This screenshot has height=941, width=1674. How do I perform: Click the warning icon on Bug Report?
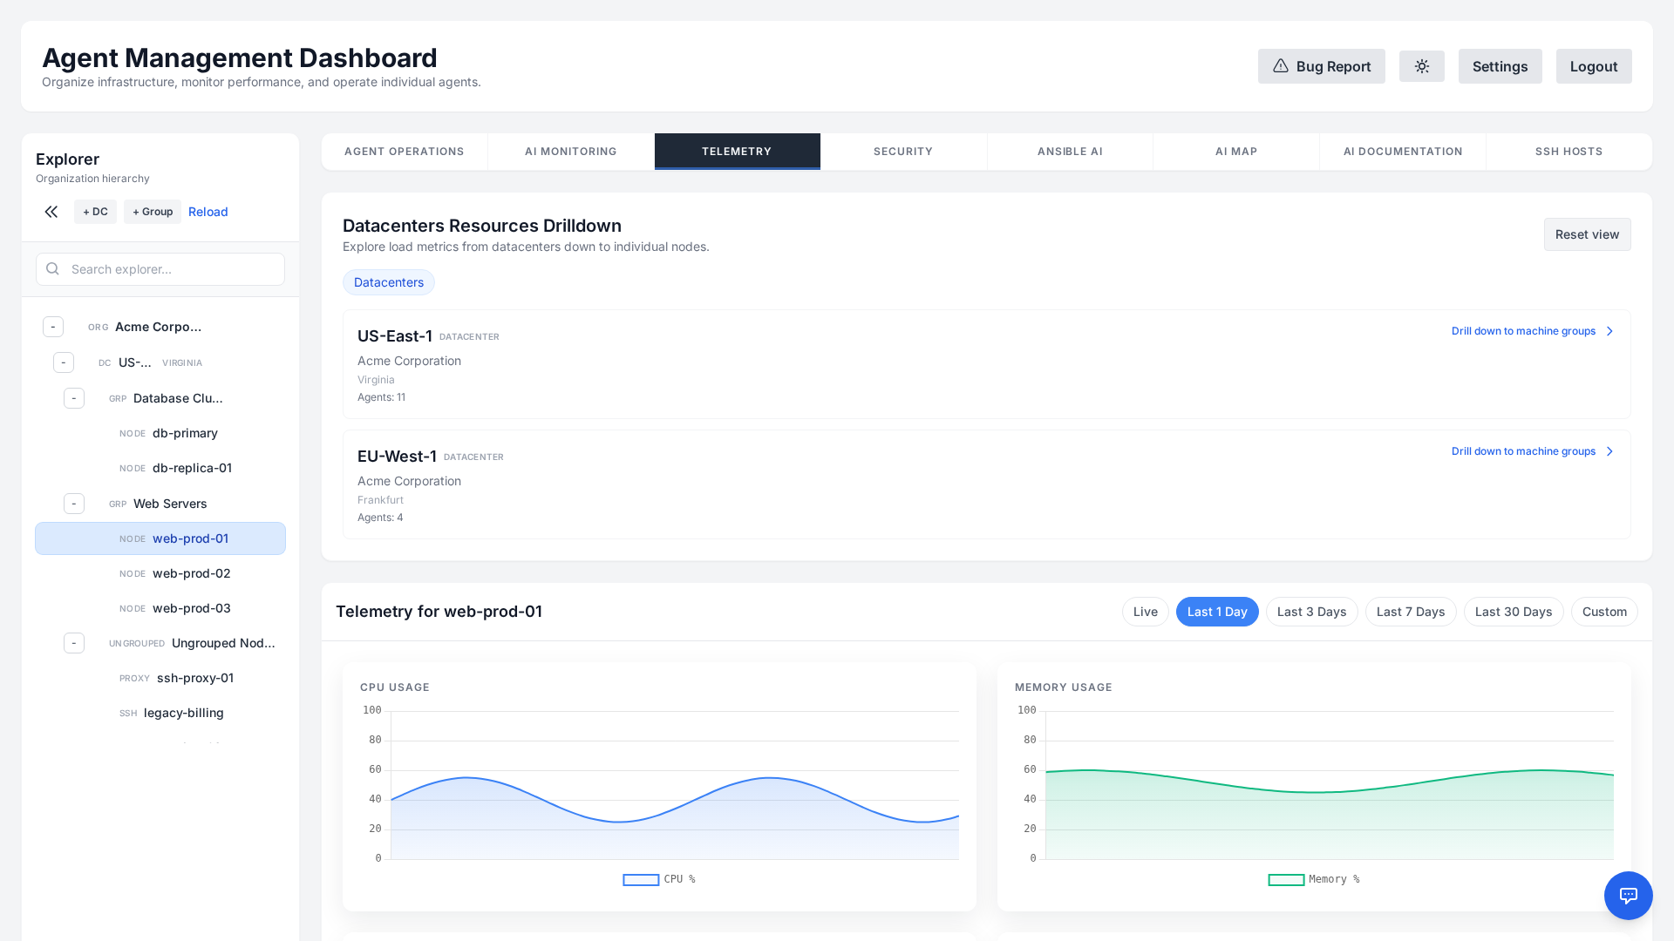point(1280,66)
